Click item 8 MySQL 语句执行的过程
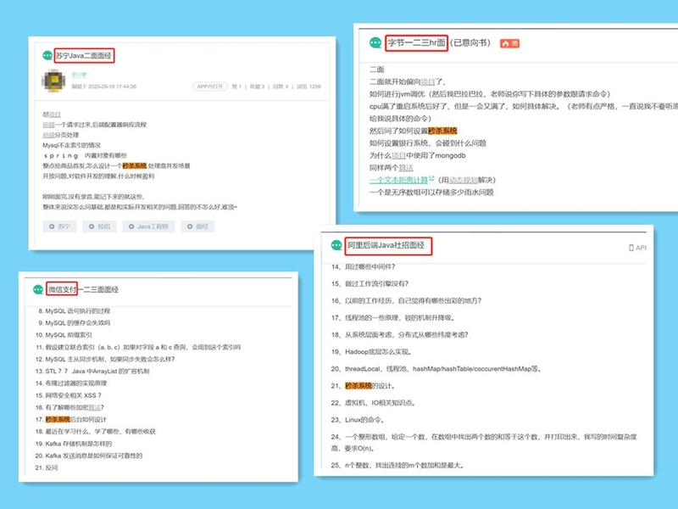 (x=74, y=310)
